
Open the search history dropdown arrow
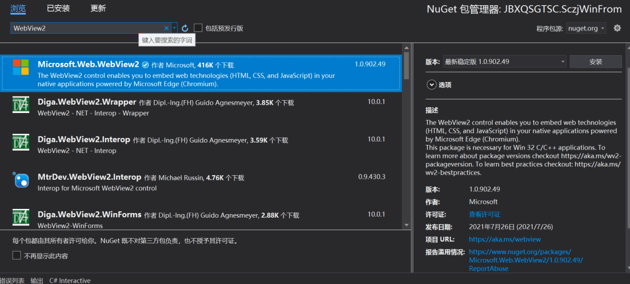point(174,28)
